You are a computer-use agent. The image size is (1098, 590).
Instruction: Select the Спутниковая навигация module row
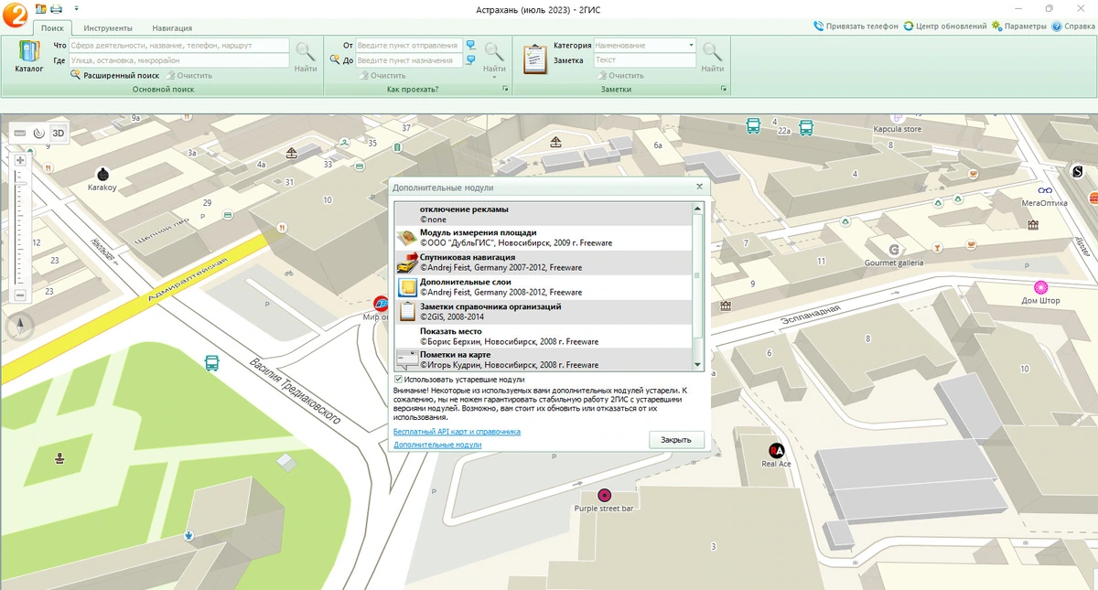point(544,263)
